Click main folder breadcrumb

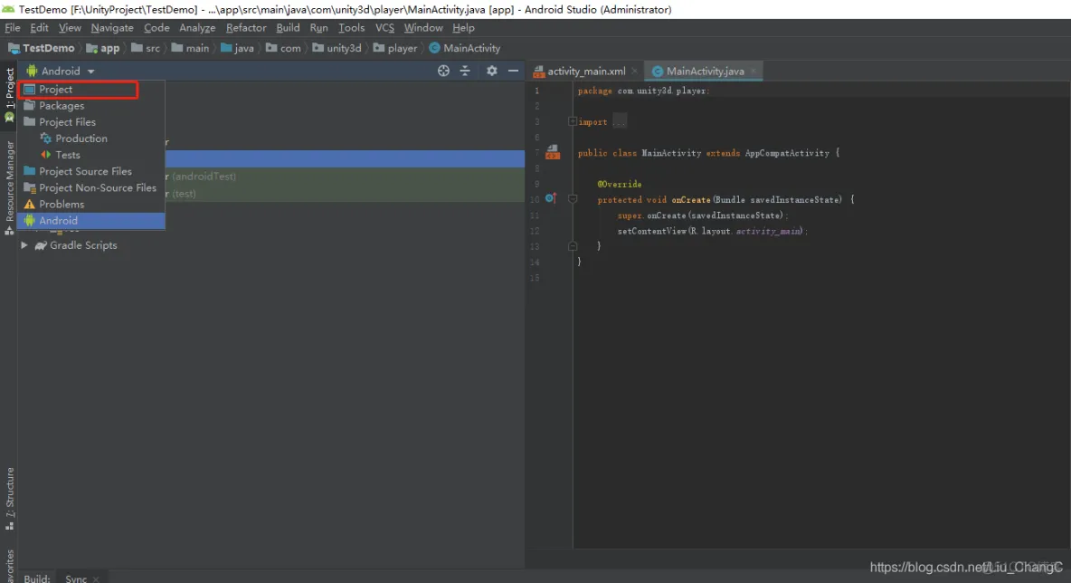[190, 49]
